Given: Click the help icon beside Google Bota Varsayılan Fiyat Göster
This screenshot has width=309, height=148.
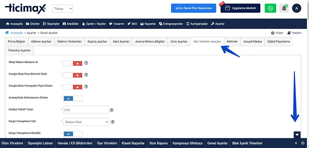Looking at the screenshot, I should [86, 86].
